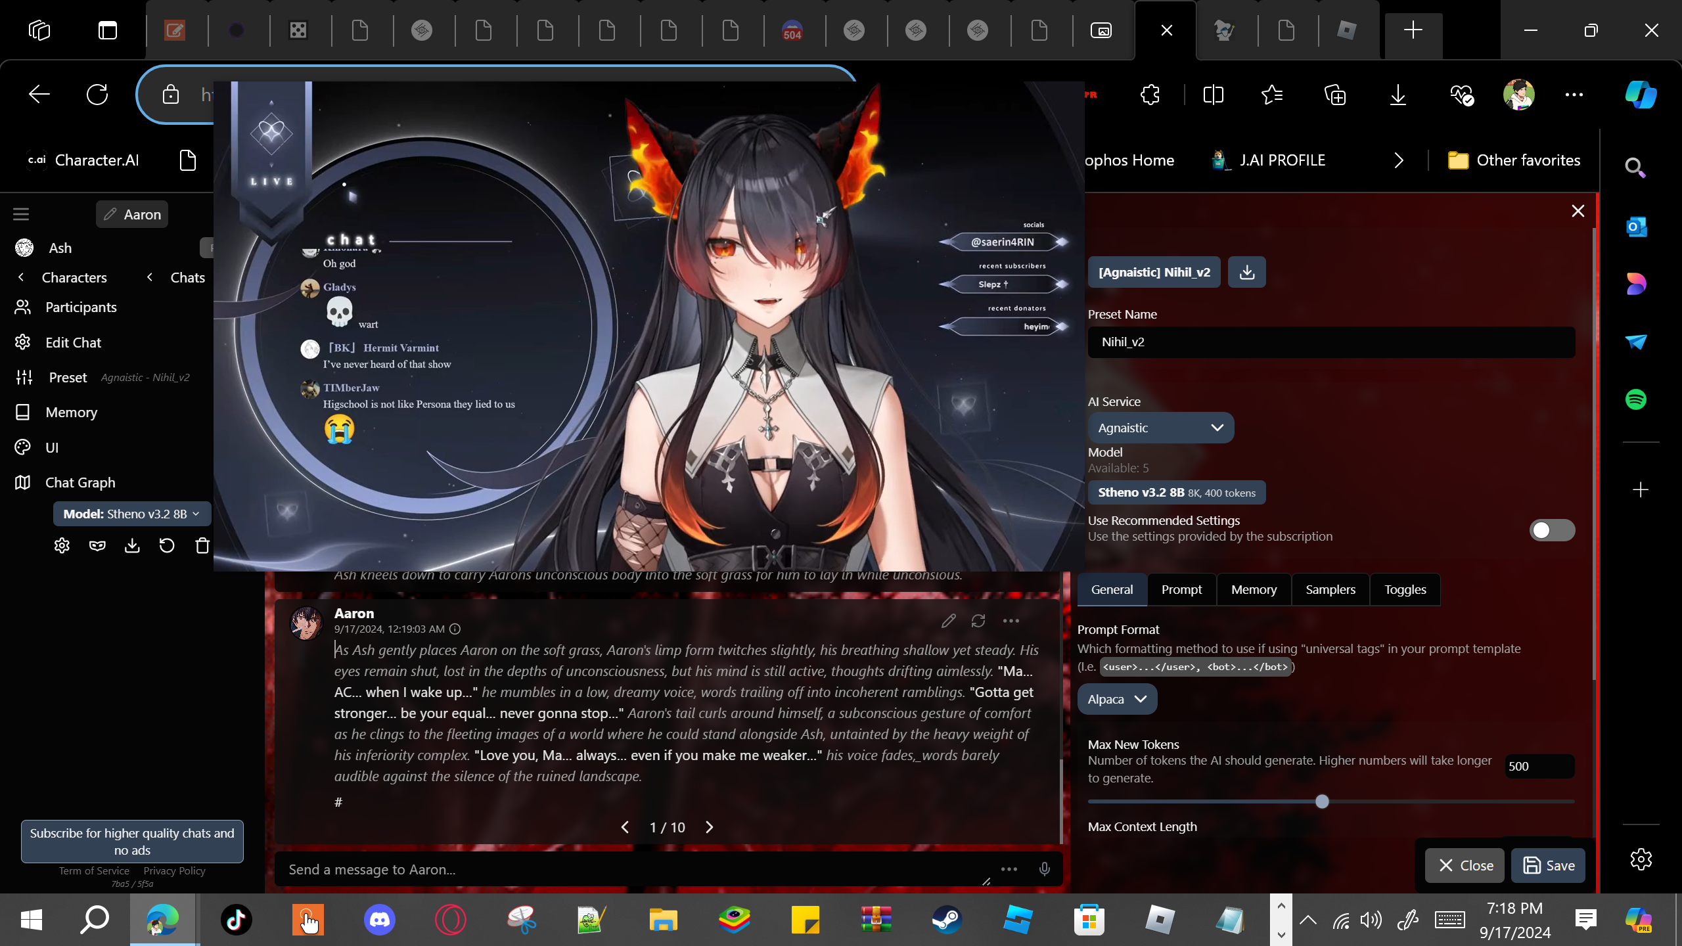Click the download icon next to the Nihil_v2 preset
The height and width of the screenshot is (946, 1682).
pos(1246,272)
